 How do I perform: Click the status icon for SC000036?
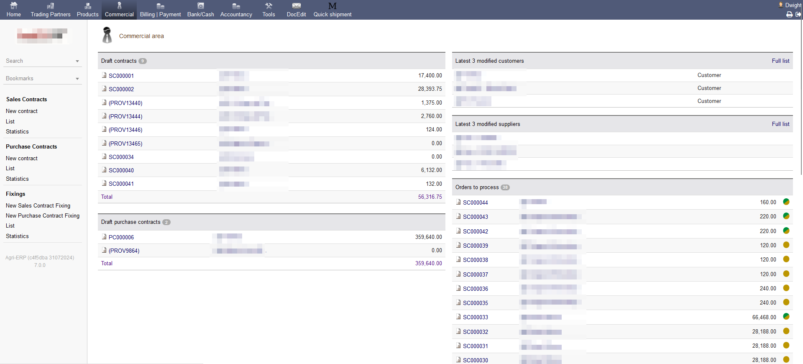[x=786, y=288]
